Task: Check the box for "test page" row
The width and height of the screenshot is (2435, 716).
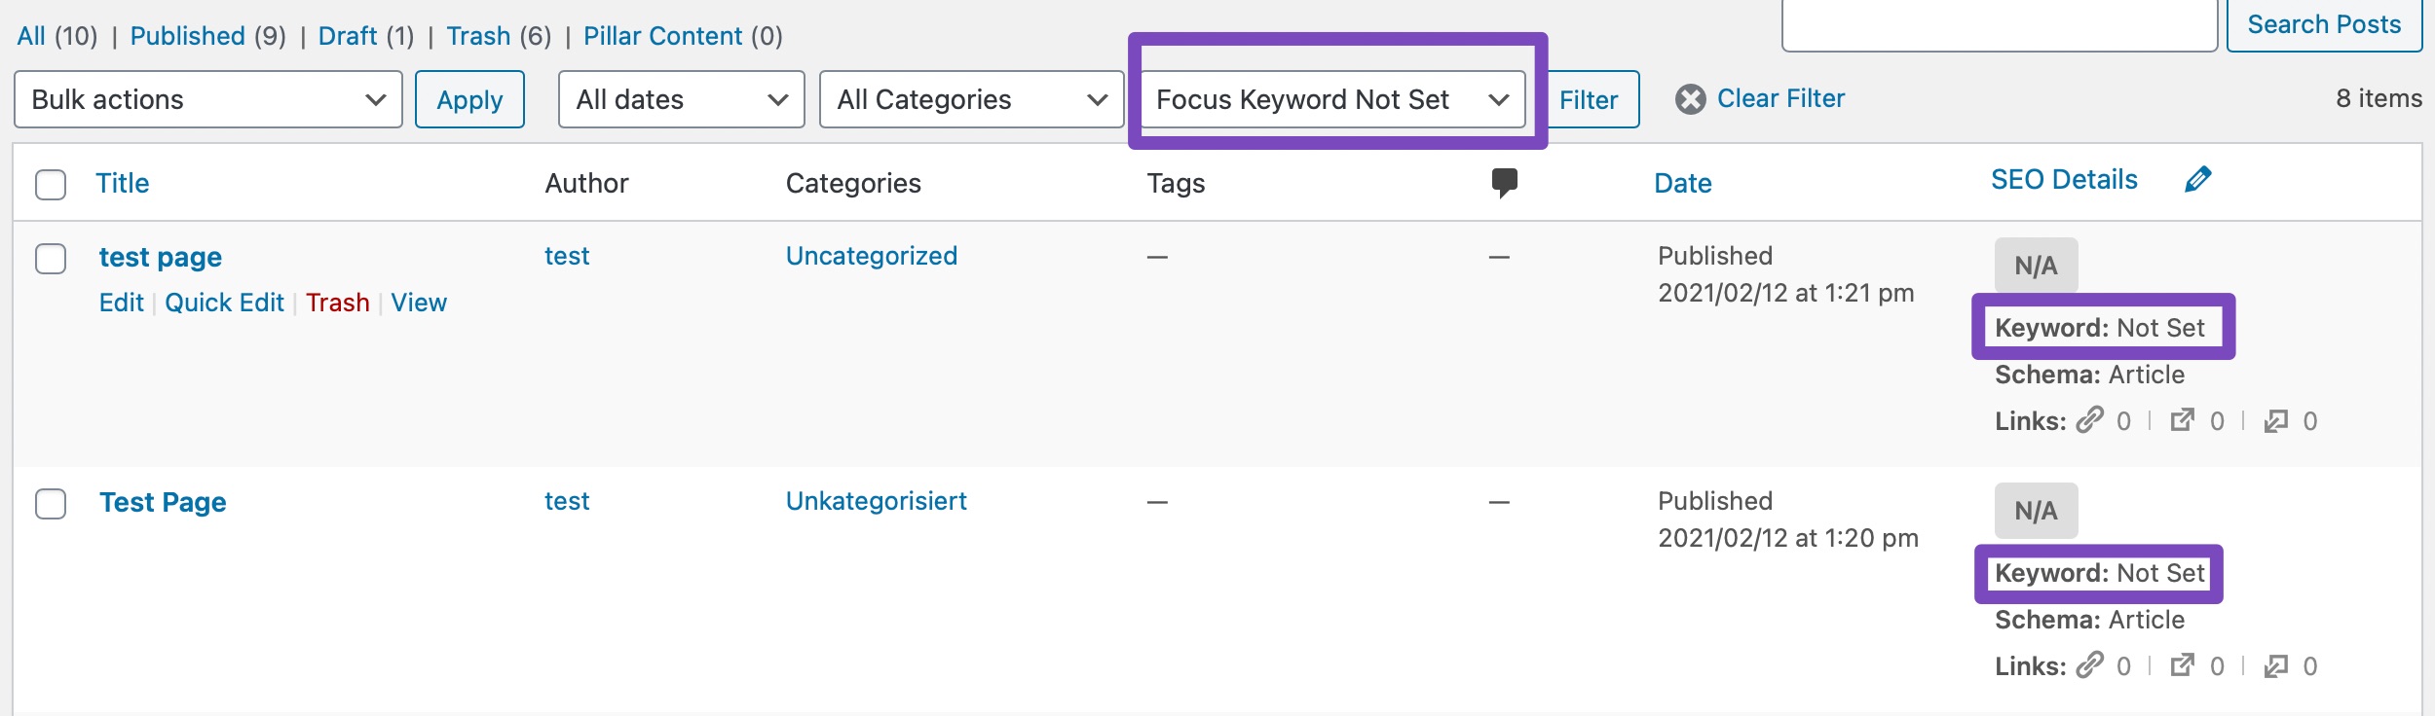Action: tap(51, 259)
